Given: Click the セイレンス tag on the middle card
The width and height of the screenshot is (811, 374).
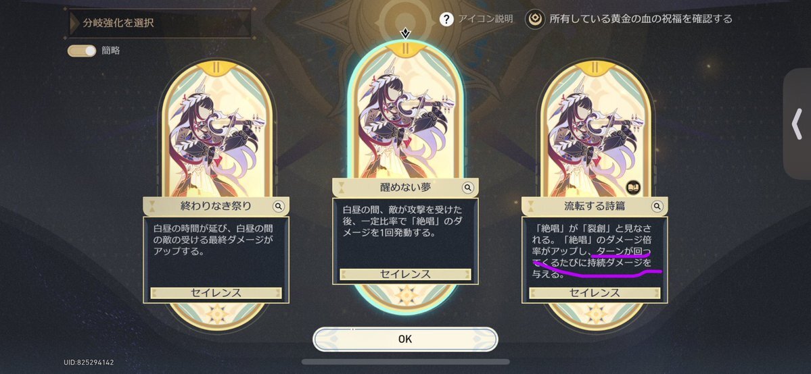Looking at the screenshot, I should tap(406, 274).
